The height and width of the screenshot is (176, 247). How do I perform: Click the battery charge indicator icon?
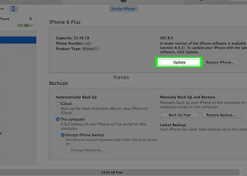point(27,25)
